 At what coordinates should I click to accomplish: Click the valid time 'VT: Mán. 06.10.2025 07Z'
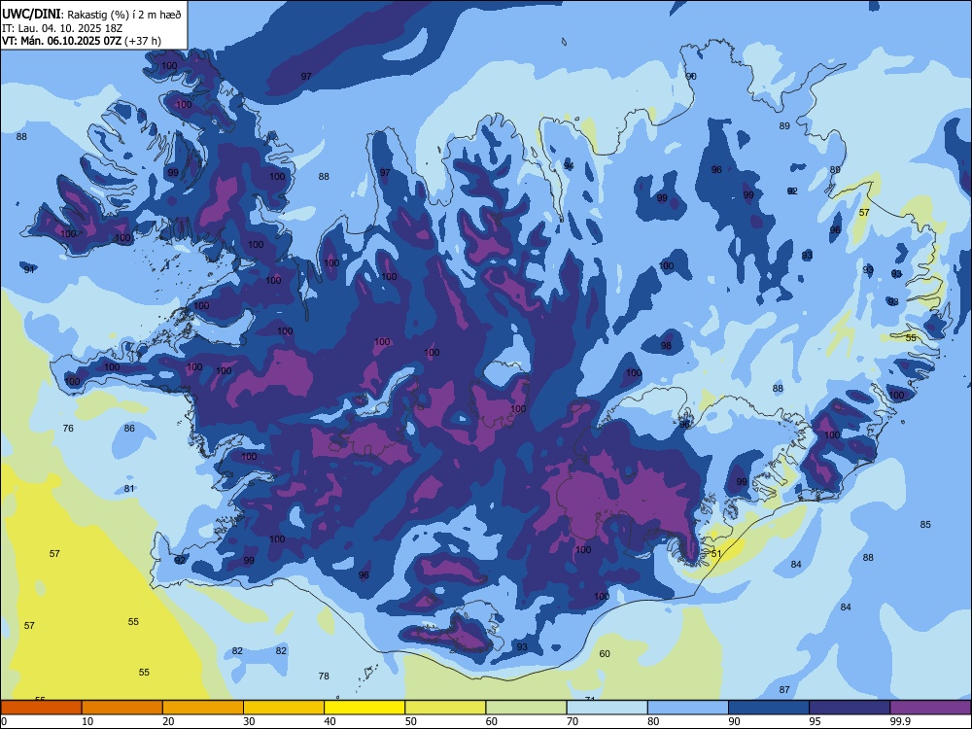[x=62, y=41]
